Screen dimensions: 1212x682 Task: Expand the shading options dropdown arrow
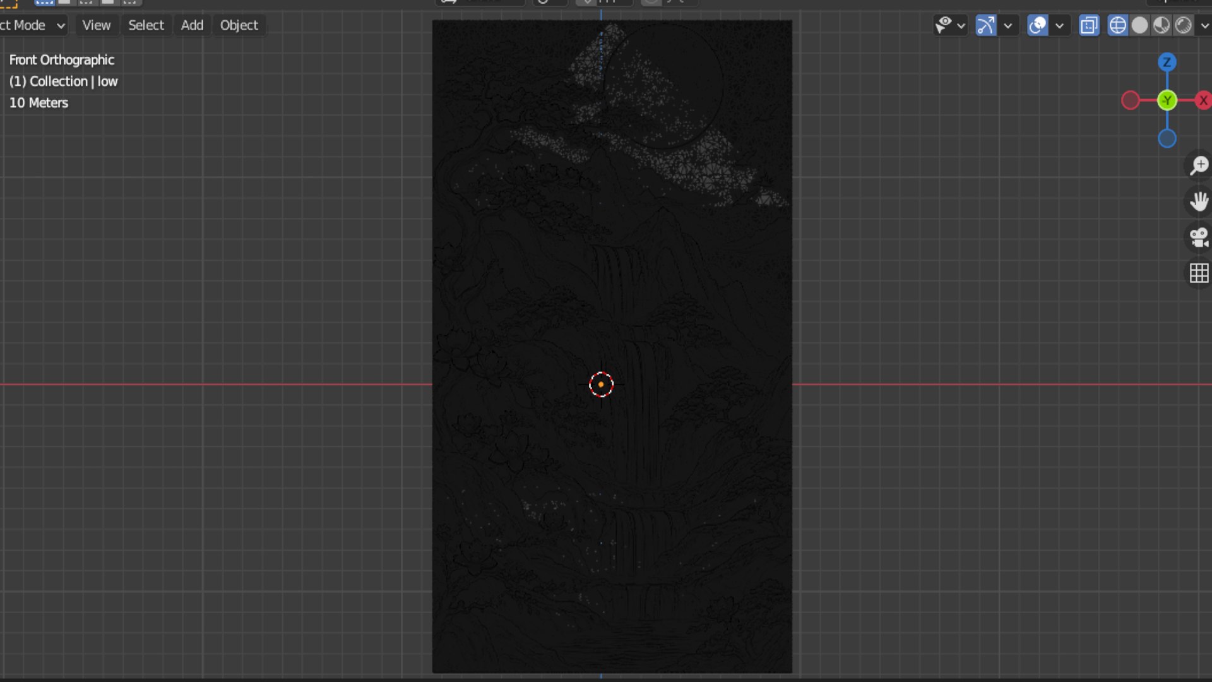coord(1204,25)
